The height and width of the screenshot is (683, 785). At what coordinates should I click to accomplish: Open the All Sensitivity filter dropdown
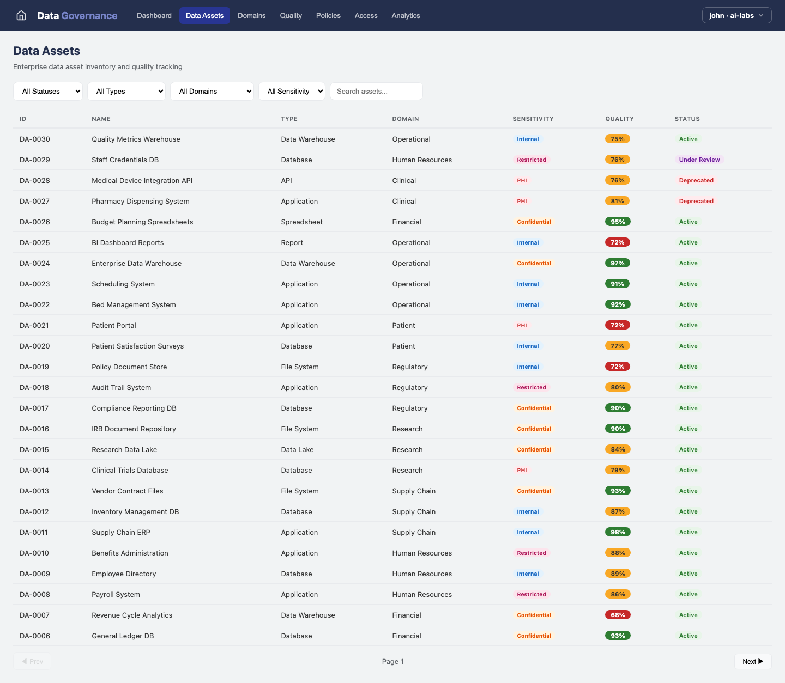(292, 91)
